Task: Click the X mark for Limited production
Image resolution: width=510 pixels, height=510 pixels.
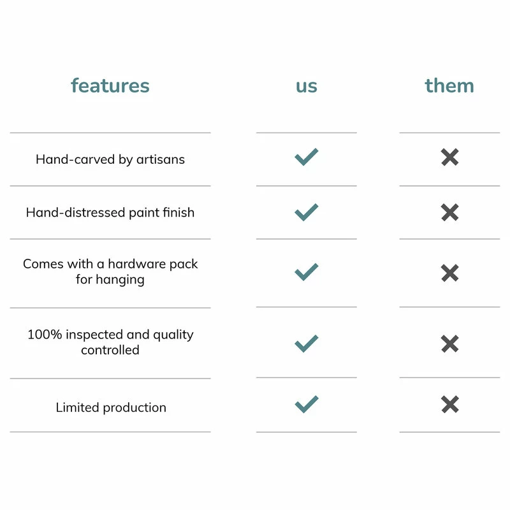Action: [449, 404]
